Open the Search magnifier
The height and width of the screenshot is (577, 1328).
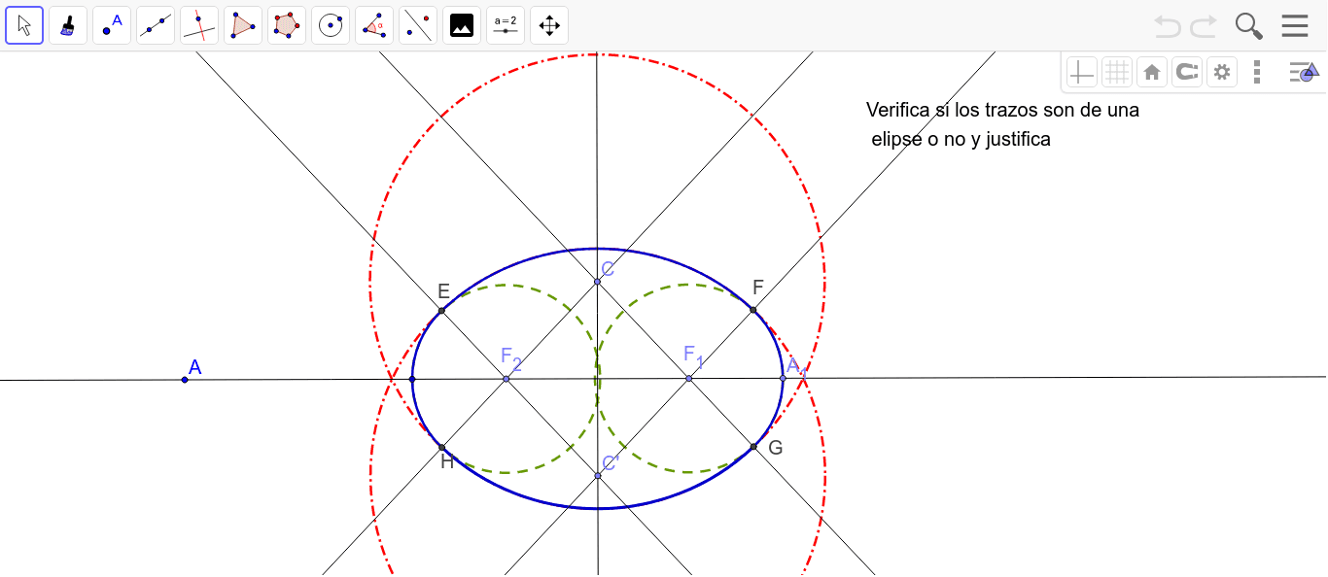(x=1248, y=26)
